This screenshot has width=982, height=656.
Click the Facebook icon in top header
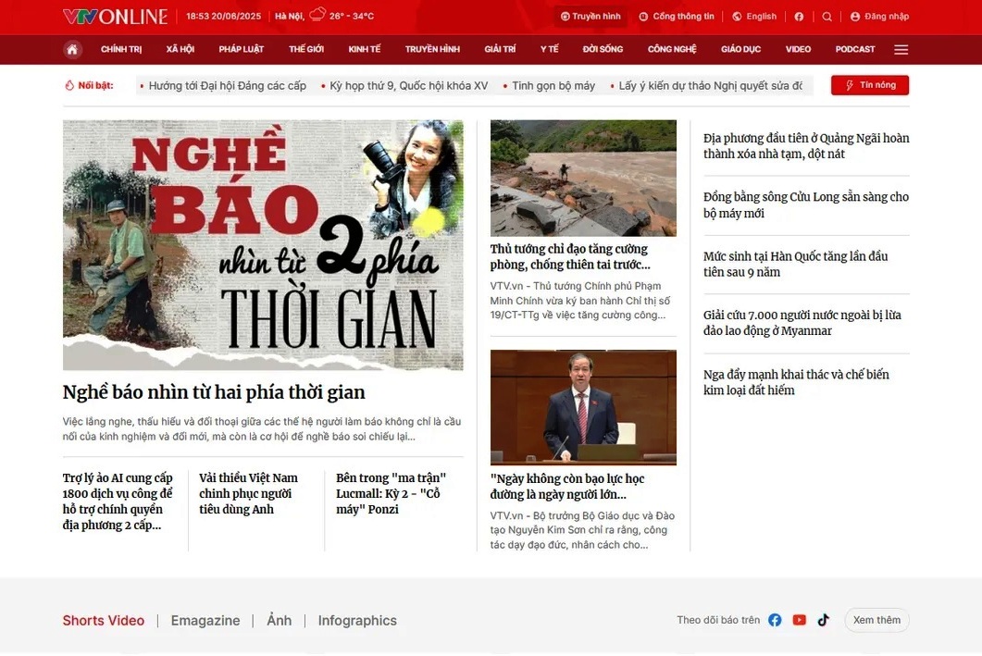point(799,17)
